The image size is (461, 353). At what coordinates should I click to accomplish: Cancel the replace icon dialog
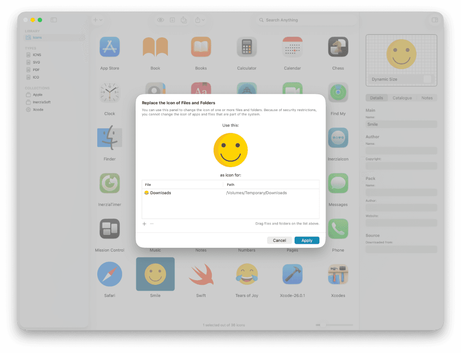[x=279, y=240]
